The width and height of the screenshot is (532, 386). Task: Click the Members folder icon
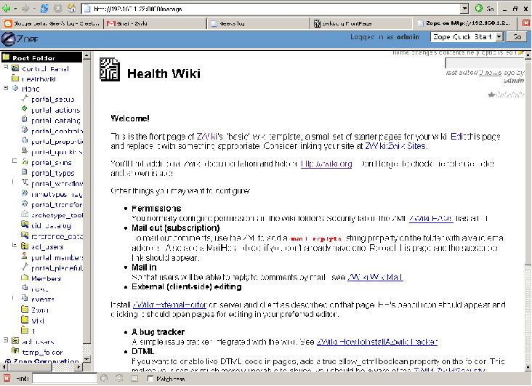coord(25,278)
